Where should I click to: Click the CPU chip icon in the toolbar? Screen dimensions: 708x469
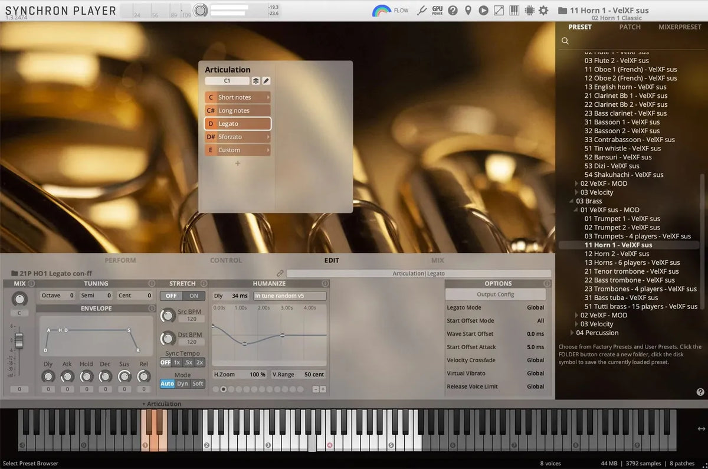530,10
